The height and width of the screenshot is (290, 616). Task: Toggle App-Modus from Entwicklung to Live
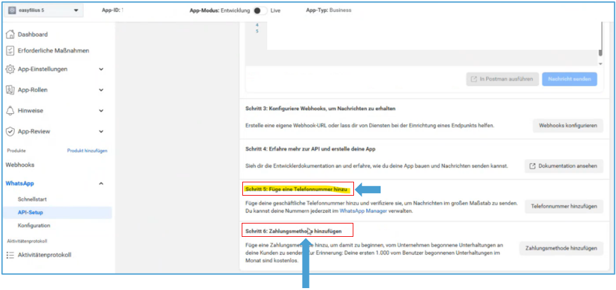[x=258, y=11]
